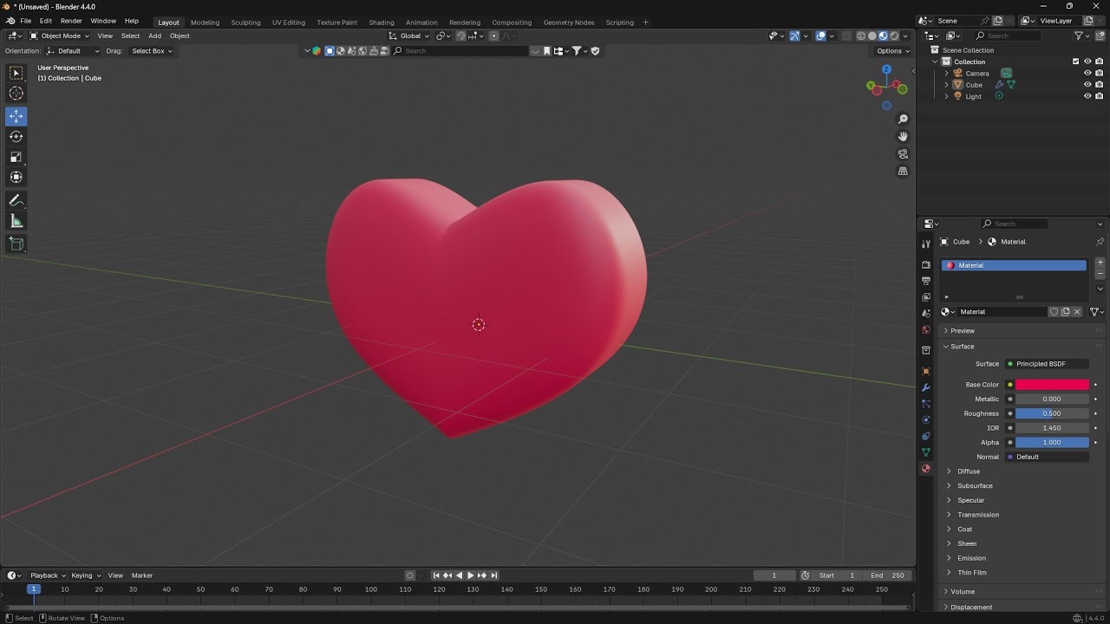Hide the Camera in viewport via eye icon
Image resolution: width=1110 pixels, height=624 pixels.
pos(1087,74)
